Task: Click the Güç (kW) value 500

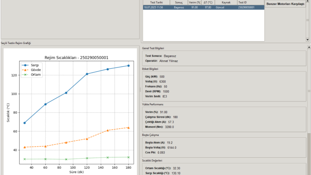Action: point(162,77)
